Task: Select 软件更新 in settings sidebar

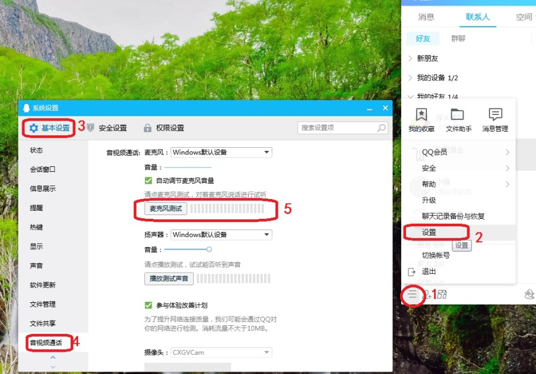Action: click(x=43, y=285)
